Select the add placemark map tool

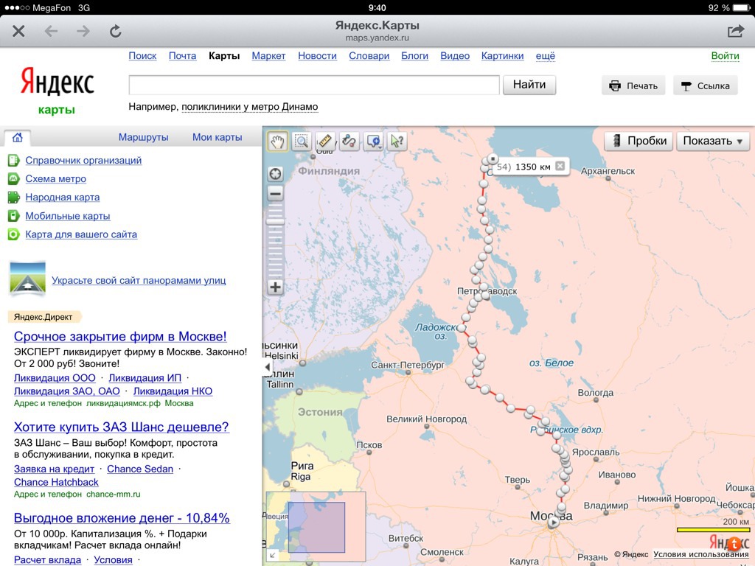pos(374,141)
